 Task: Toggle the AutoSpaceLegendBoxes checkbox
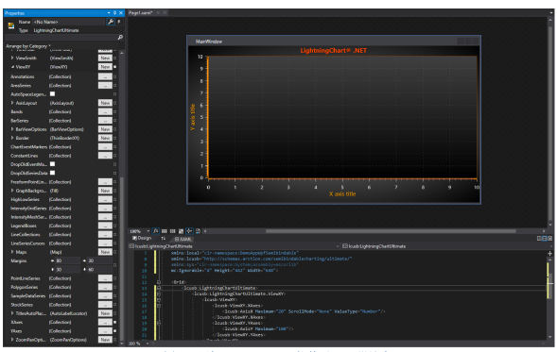pyautogui.click(x=53, y=94)
